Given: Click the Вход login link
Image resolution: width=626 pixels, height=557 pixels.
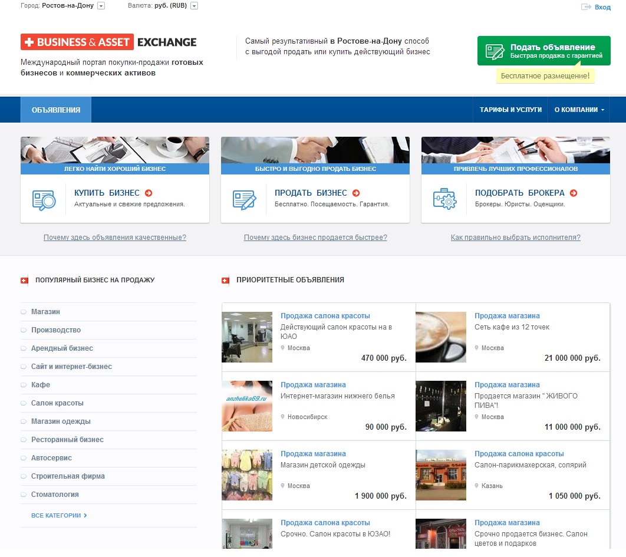Looking at the screenshot, I should coord(602,7).
